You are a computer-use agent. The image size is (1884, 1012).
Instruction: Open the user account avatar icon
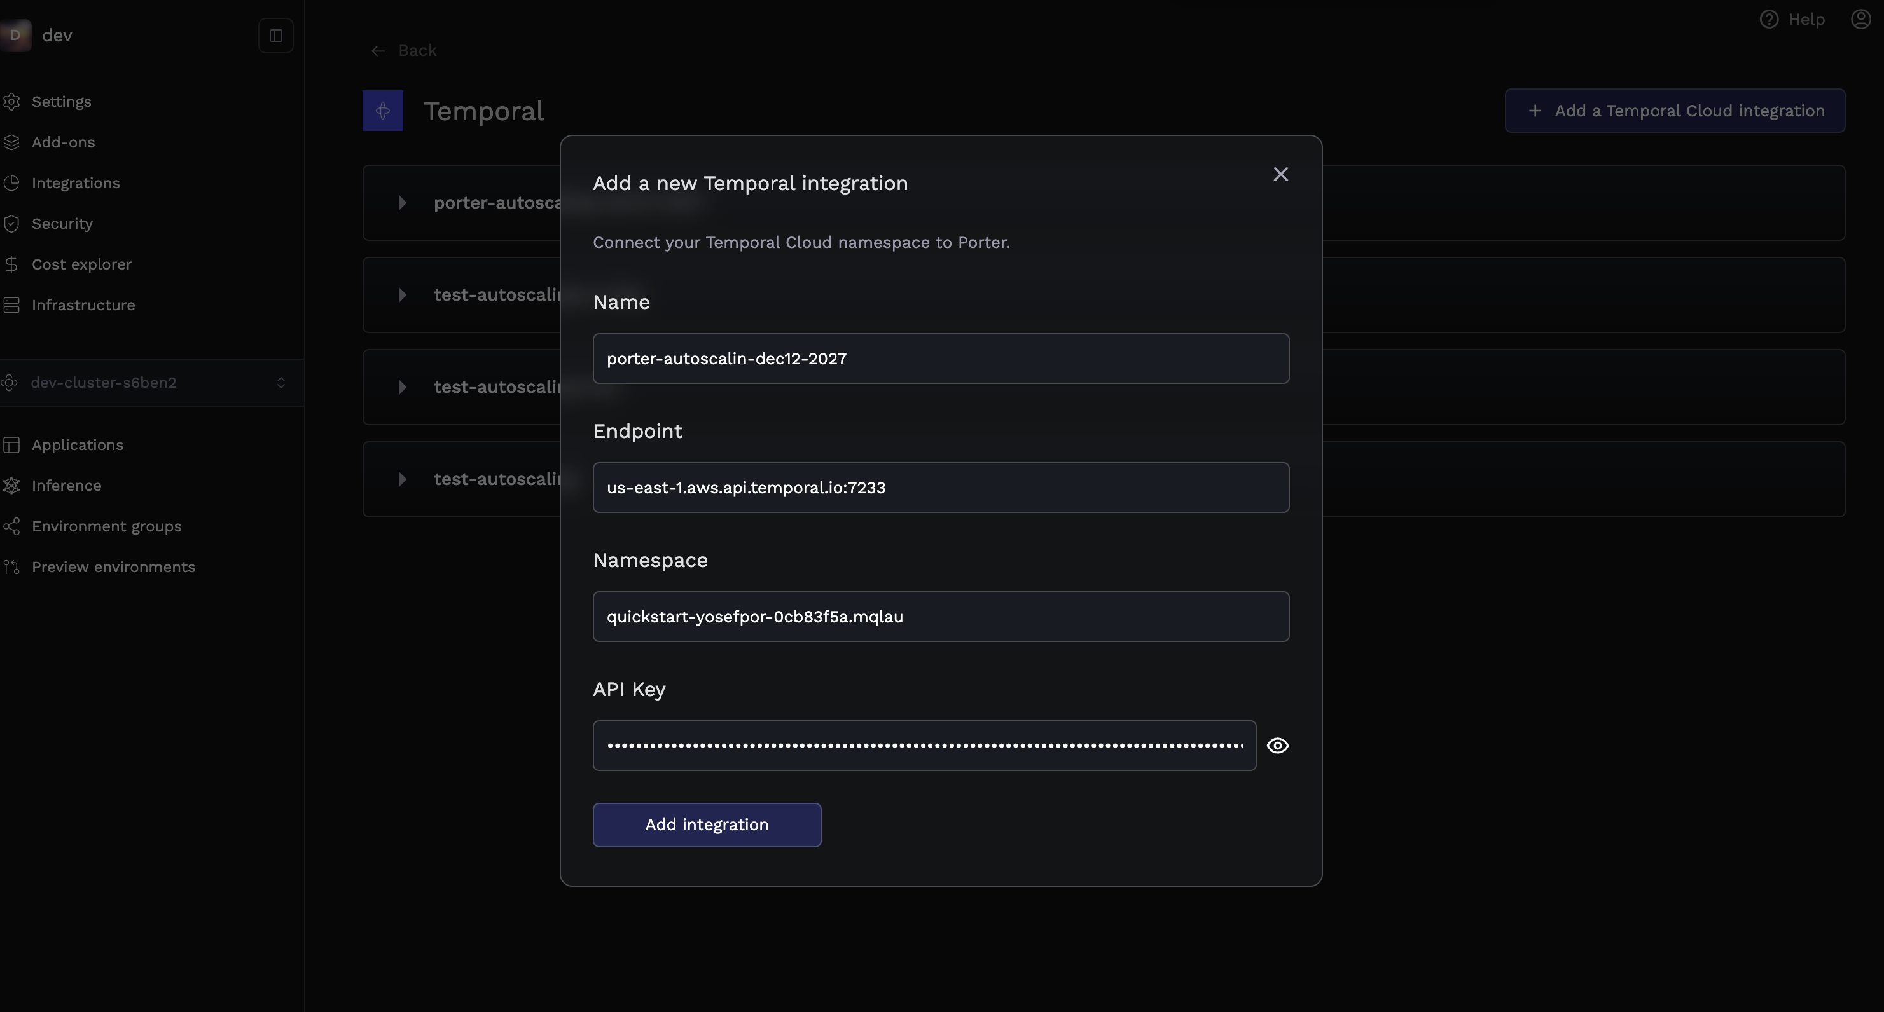tap(1860, 19)
